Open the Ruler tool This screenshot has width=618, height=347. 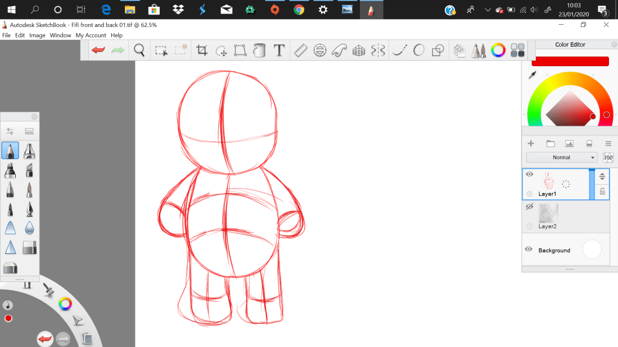[x=300, y=51]
